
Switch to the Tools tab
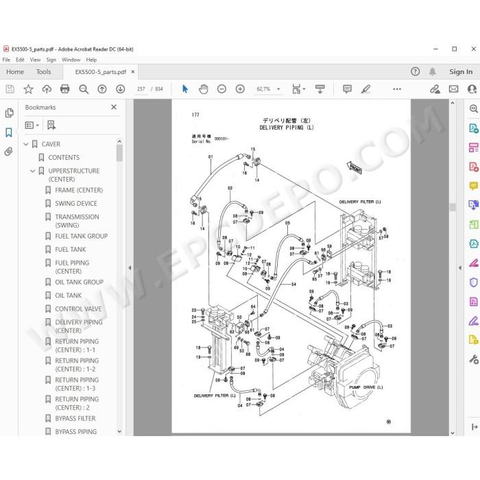coord(43,71)
